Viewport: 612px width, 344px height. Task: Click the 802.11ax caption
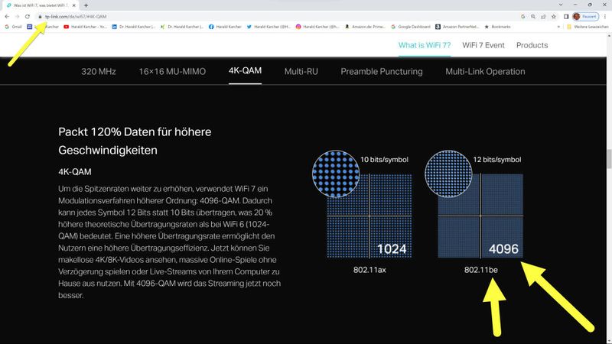(369, 270)
